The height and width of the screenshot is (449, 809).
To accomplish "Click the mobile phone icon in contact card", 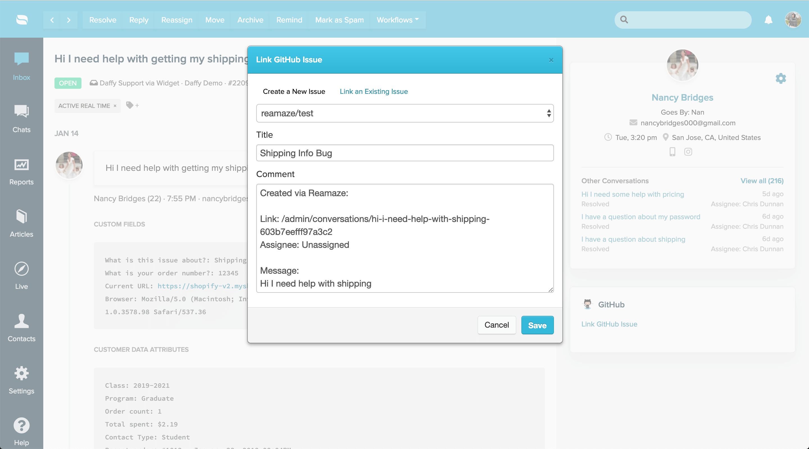I will point(672,152).
